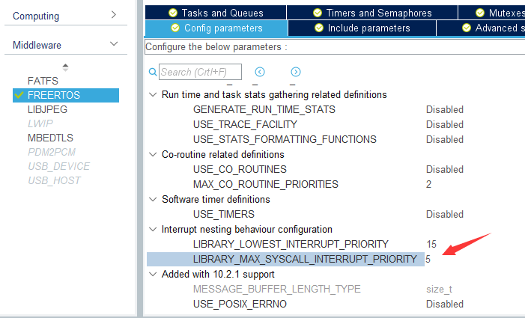525x318 pixels.
Task: Click the FREERTOS enabled checkmark icon
Action: (x=19, y=95)
